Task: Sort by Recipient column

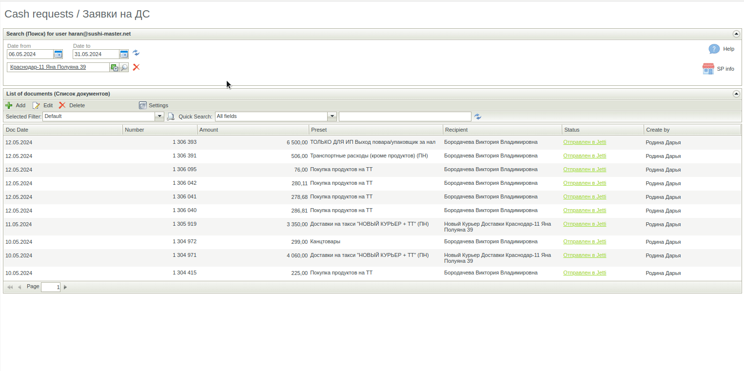Action: tap(503, 130)
